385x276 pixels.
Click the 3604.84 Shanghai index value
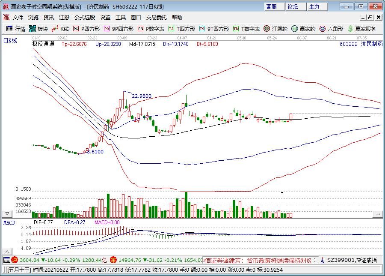[x=30, y=260]
